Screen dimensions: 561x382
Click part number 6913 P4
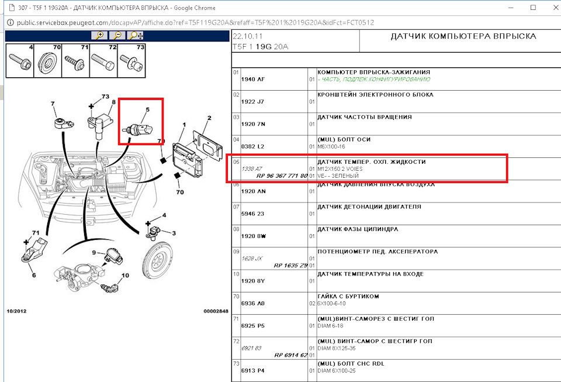click(252, 370)
